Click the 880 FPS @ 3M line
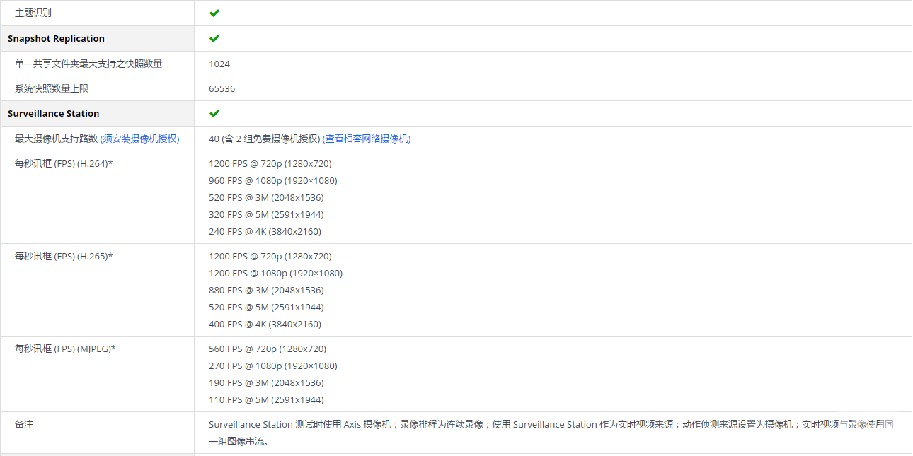This screenshot has width=913, height=456. (266, 290)
